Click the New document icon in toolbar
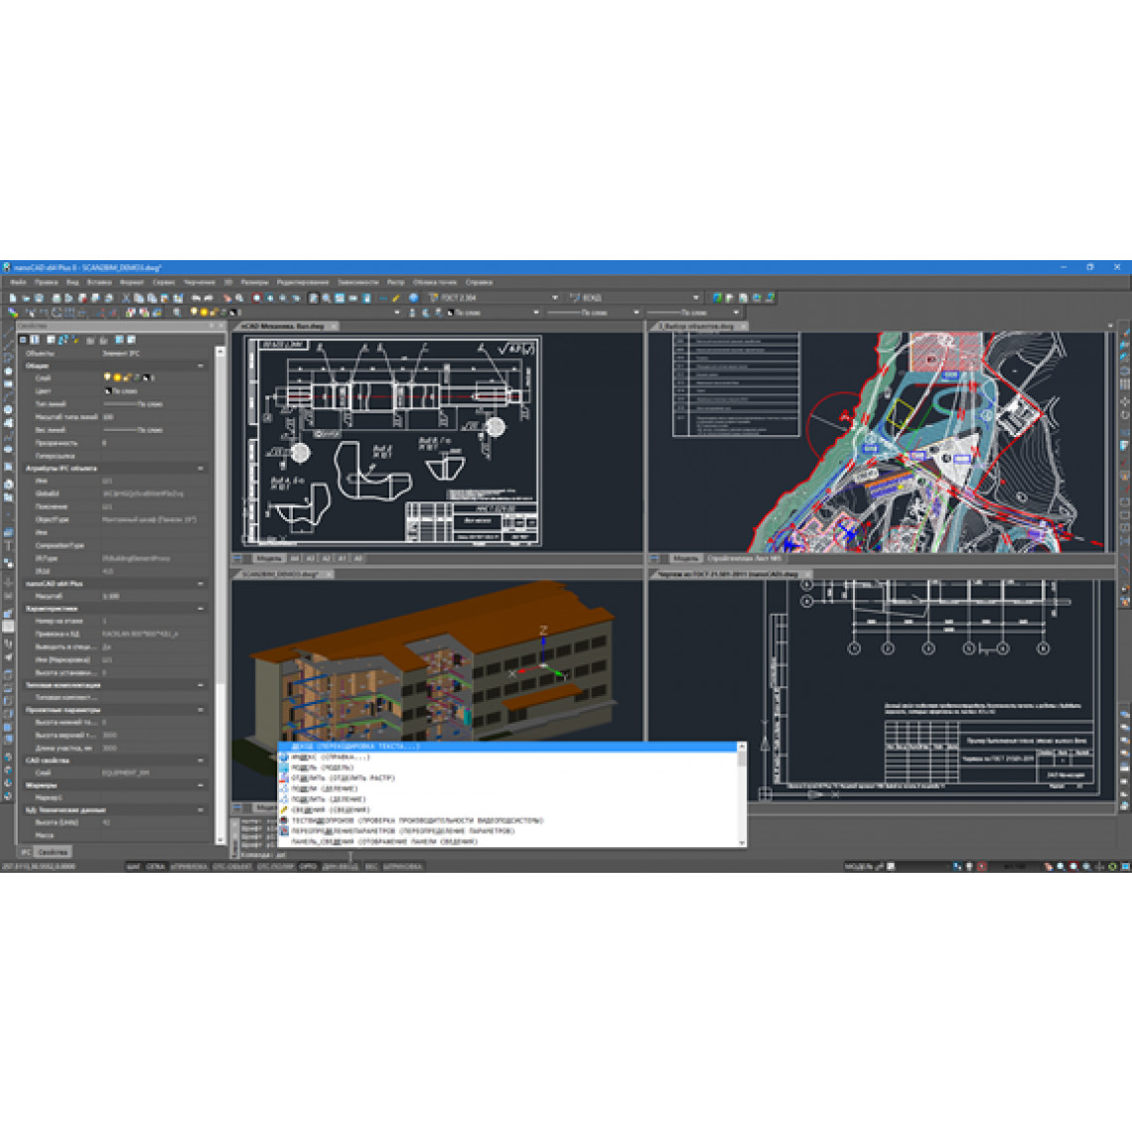 pos(12,298)
